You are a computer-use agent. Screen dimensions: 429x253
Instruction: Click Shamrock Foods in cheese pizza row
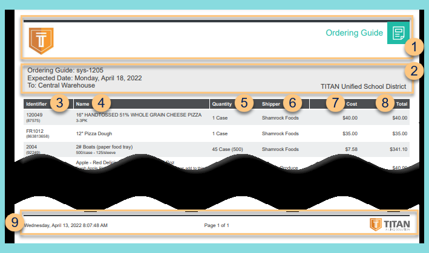pos(280,118)
